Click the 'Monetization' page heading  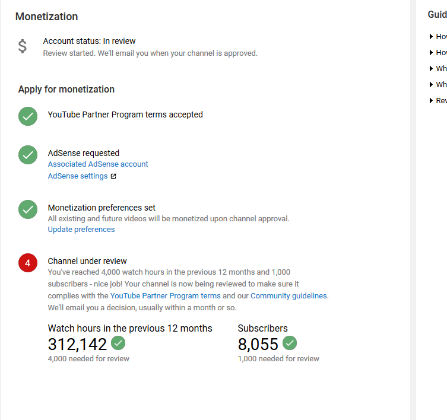pos(46,17)
